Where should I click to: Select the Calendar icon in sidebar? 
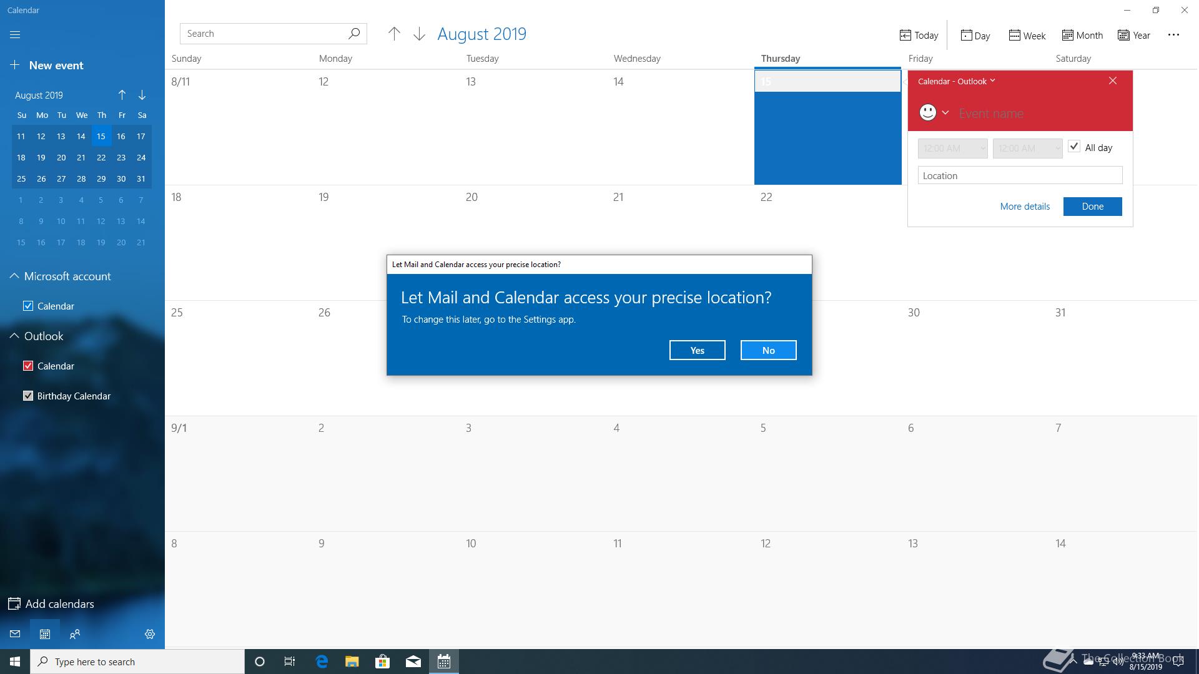(45, 634)
